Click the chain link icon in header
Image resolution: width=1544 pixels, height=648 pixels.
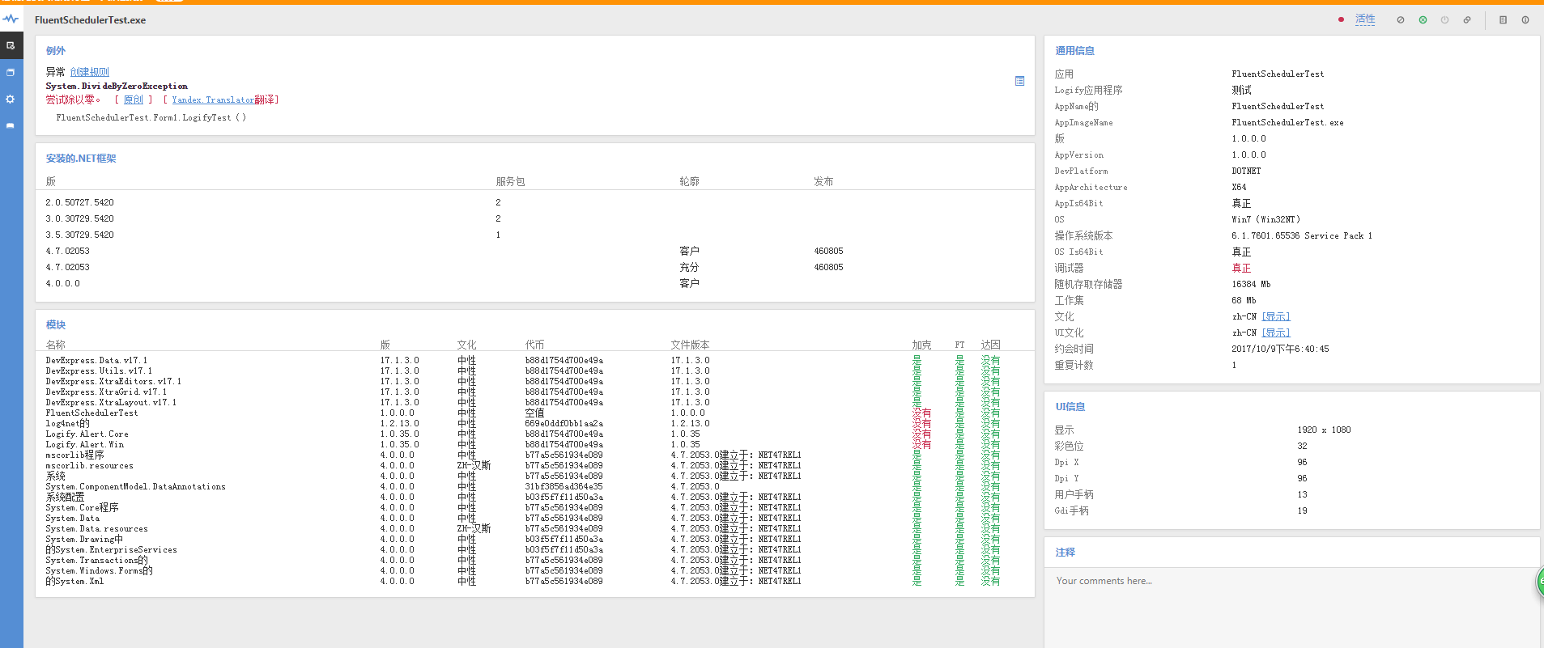pos(1467,20)
